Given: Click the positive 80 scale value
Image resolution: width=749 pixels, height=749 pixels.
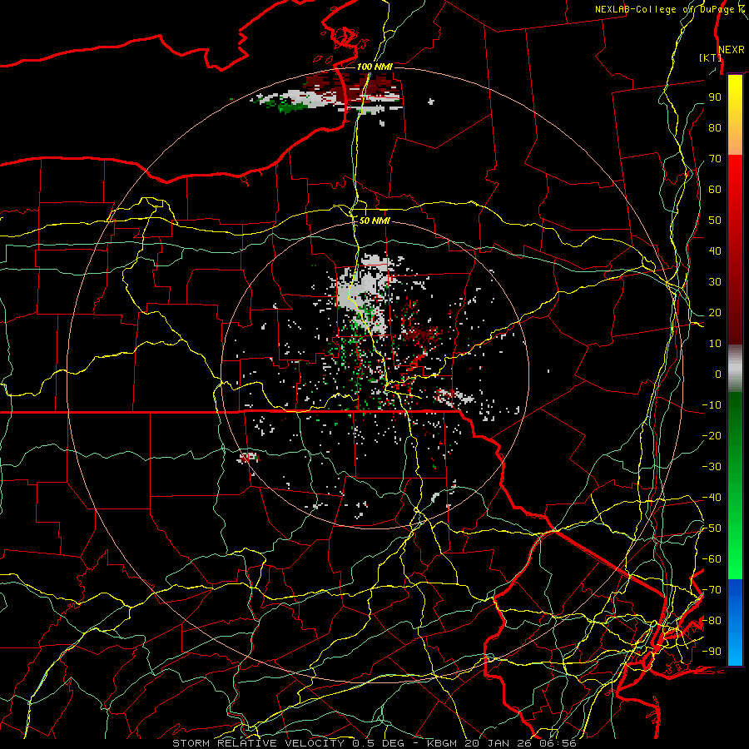Looking at the screenshot, I should pos(715,127).
